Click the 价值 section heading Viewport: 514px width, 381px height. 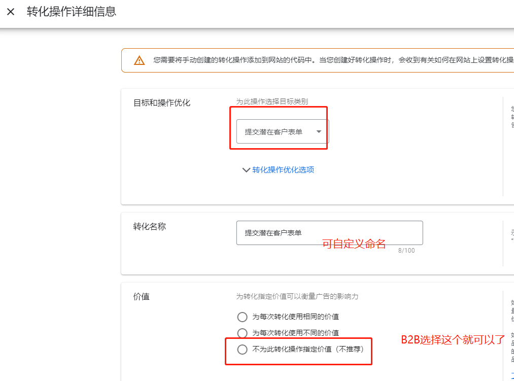(141, 297)
